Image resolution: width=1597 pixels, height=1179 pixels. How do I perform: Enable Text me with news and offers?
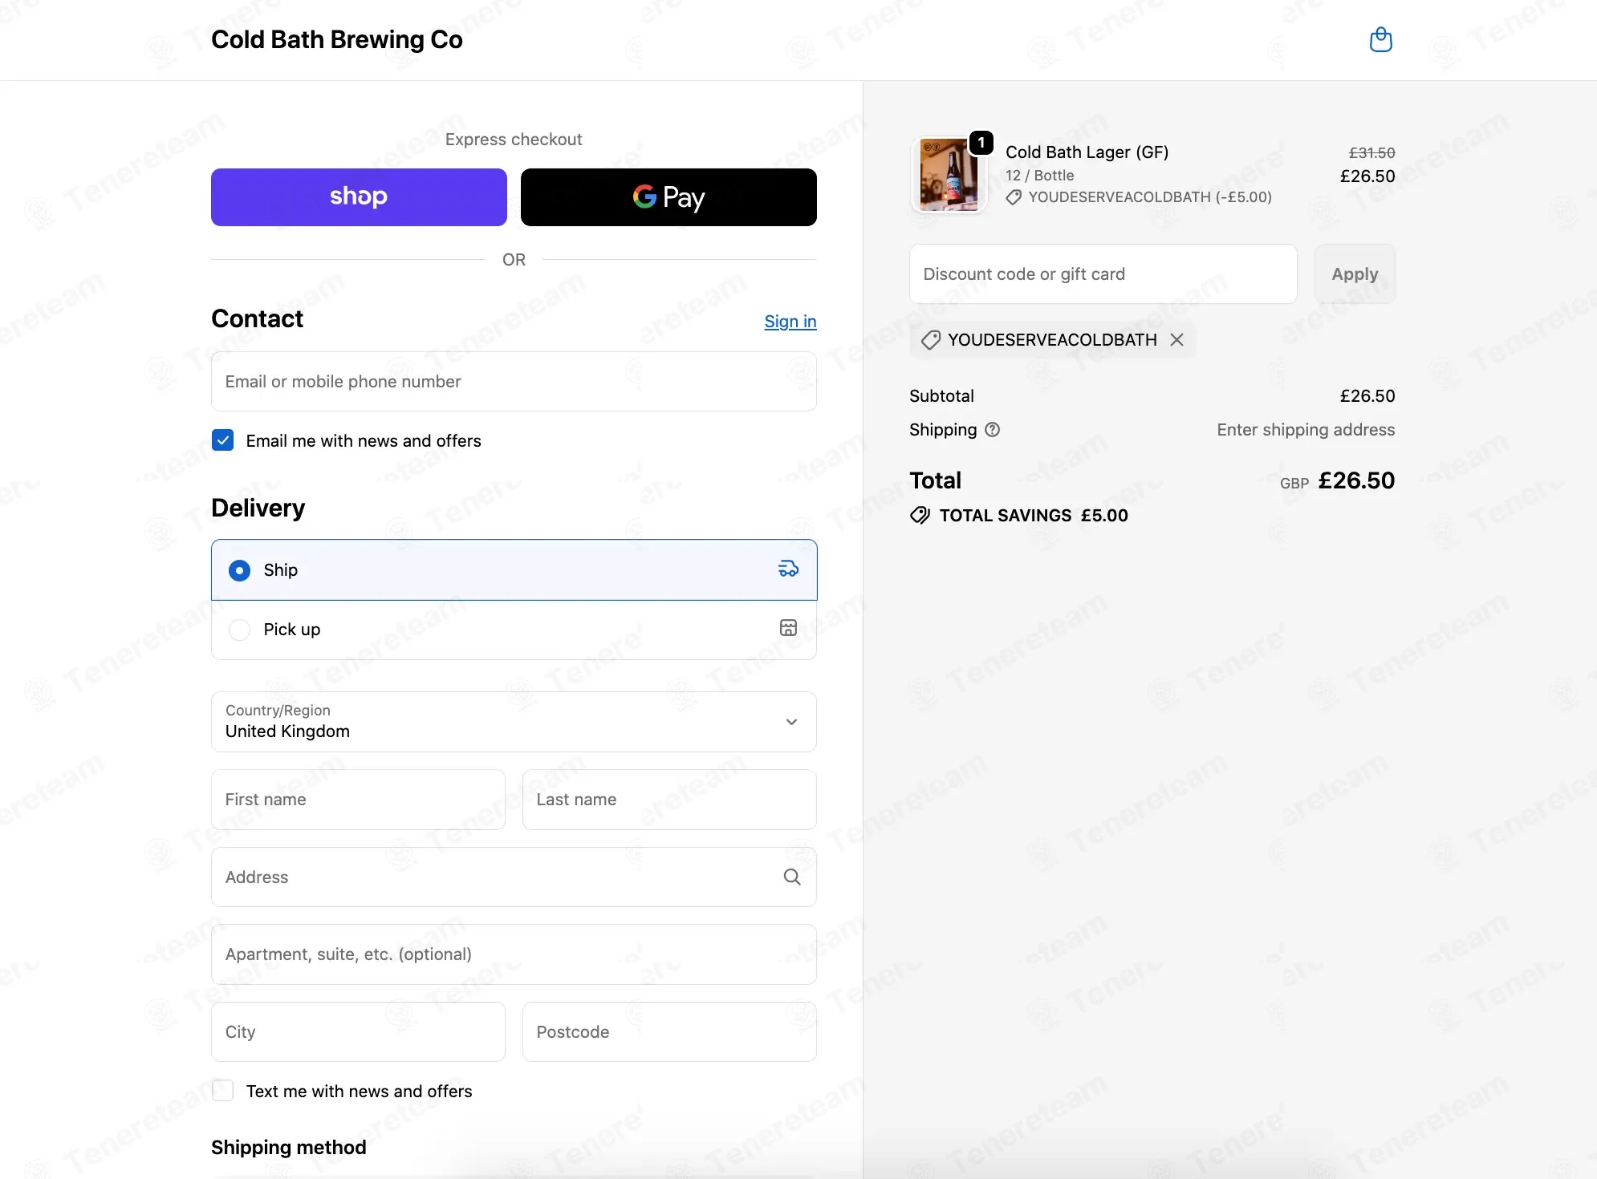[x=223, y=1091]
